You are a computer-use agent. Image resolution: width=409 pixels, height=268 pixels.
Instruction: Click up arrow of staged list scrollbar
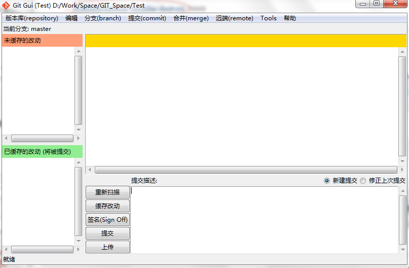pyautogui.click(x=79, y=162)
